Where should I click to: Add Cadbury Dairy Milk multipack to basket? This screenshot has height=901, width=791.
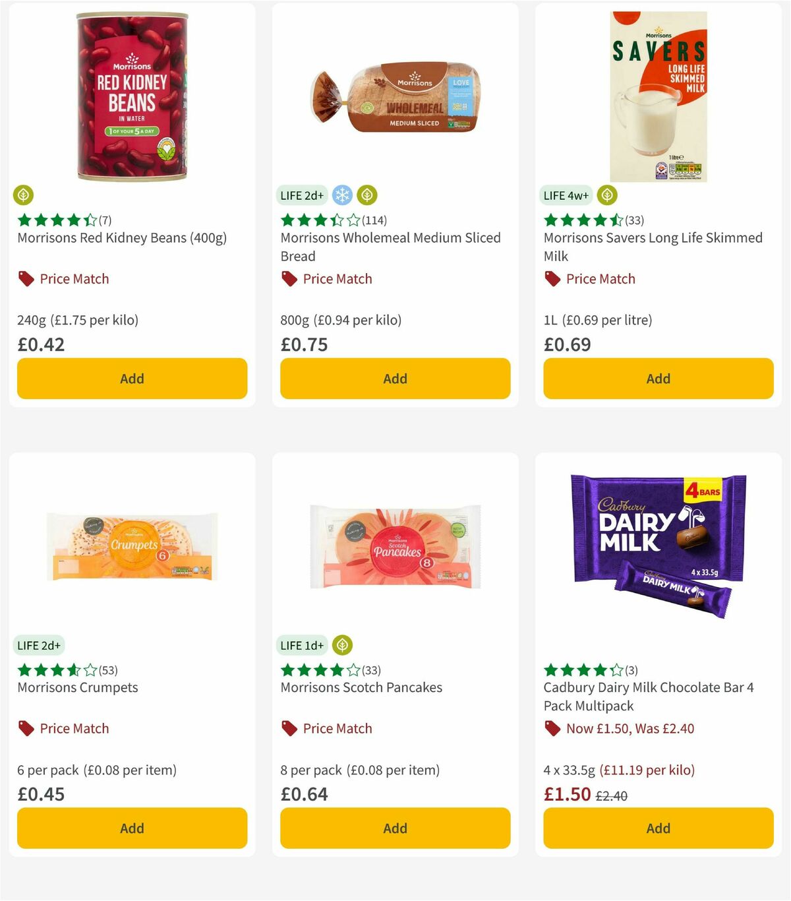pyautogui.click(x=658, y=828)
